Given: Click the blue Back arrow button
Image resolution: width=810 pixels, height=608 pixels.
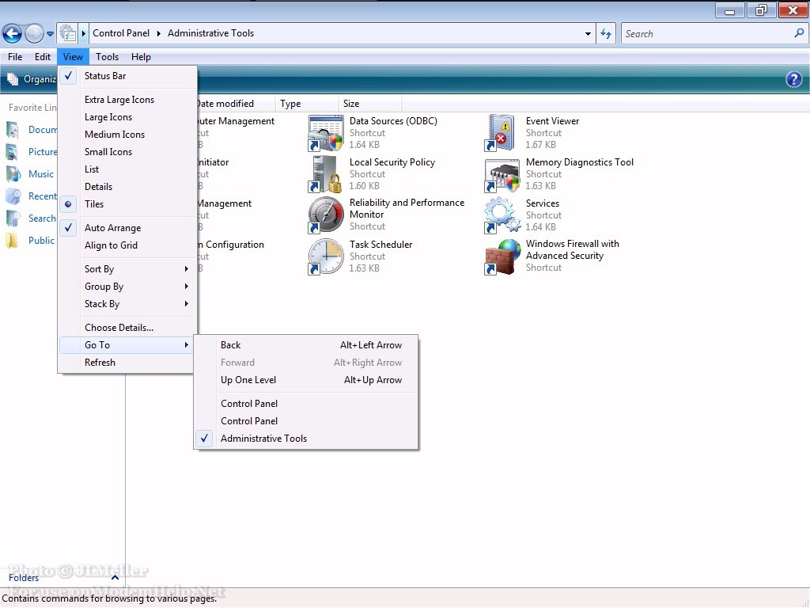Looking at the screenshot, I should 13,33.
